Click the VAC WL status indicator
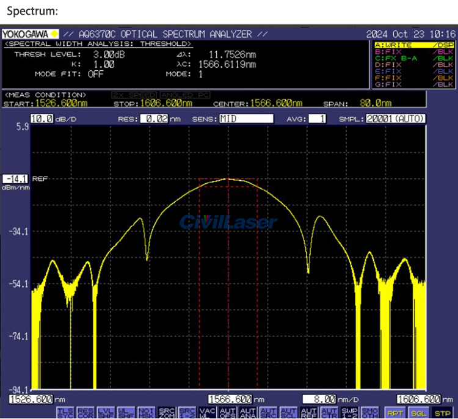458x419 pixels. 207,412
